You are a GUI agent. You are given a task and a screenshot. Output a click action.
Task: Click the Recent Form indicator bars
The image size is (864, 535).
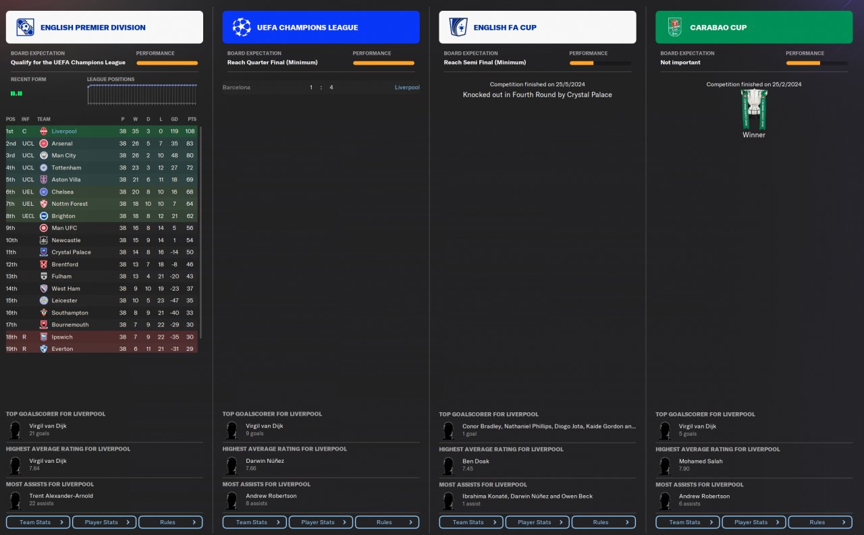pos(16,94)
